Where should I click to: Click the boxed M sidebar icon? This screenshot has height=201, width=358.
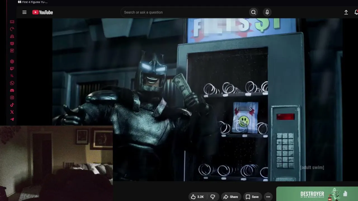pyautogui.click(x=12, y=51)
